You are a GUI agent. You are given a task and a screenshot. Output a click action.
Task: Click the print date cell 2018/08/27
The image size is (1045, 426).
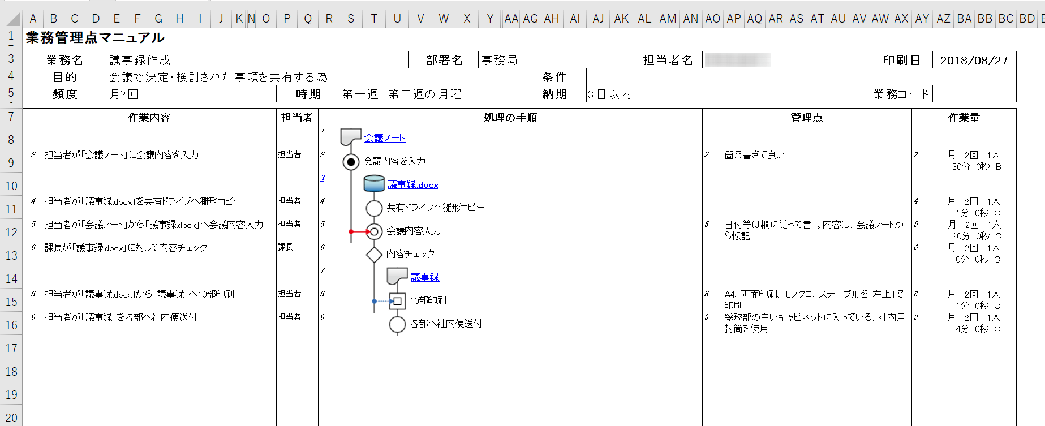(974, 61)
